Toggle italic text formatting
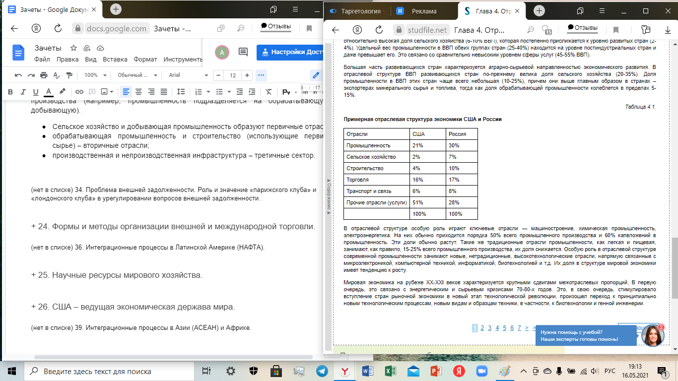 (23, 92)
